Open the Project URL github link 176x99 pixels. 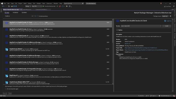(x=141, y=48)
